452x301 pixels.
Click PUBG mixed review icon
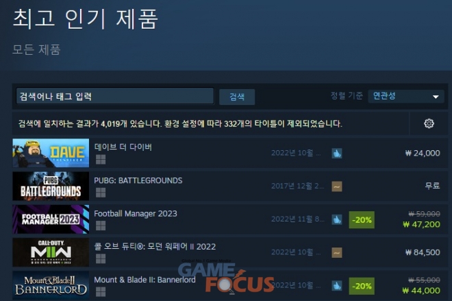click(x=337, y=186)
